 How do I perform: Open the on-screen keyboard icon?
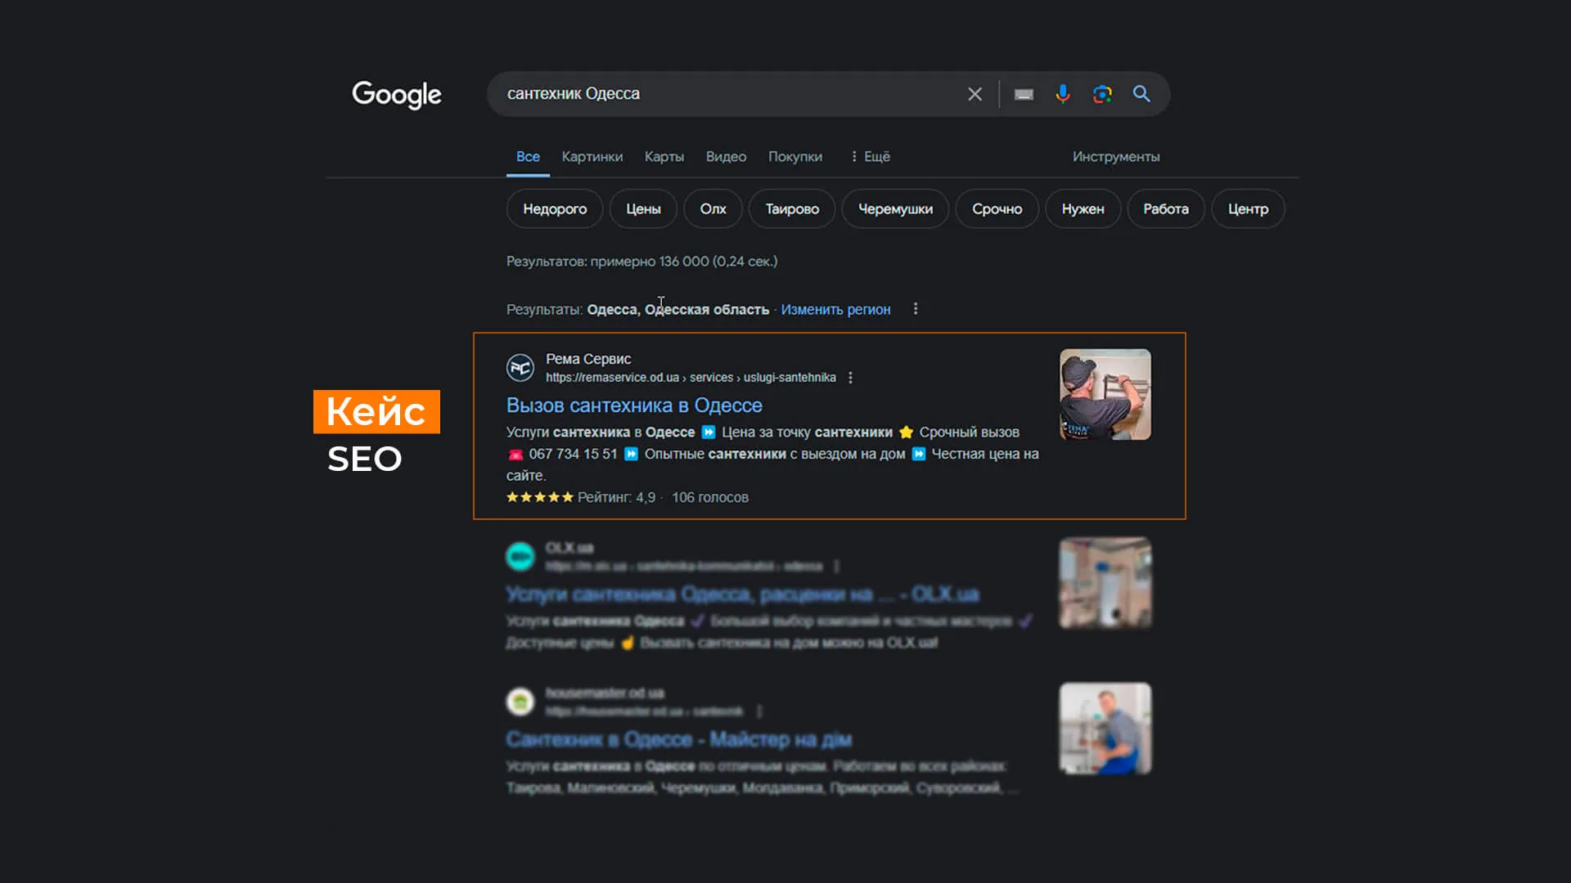(1024, 94)
